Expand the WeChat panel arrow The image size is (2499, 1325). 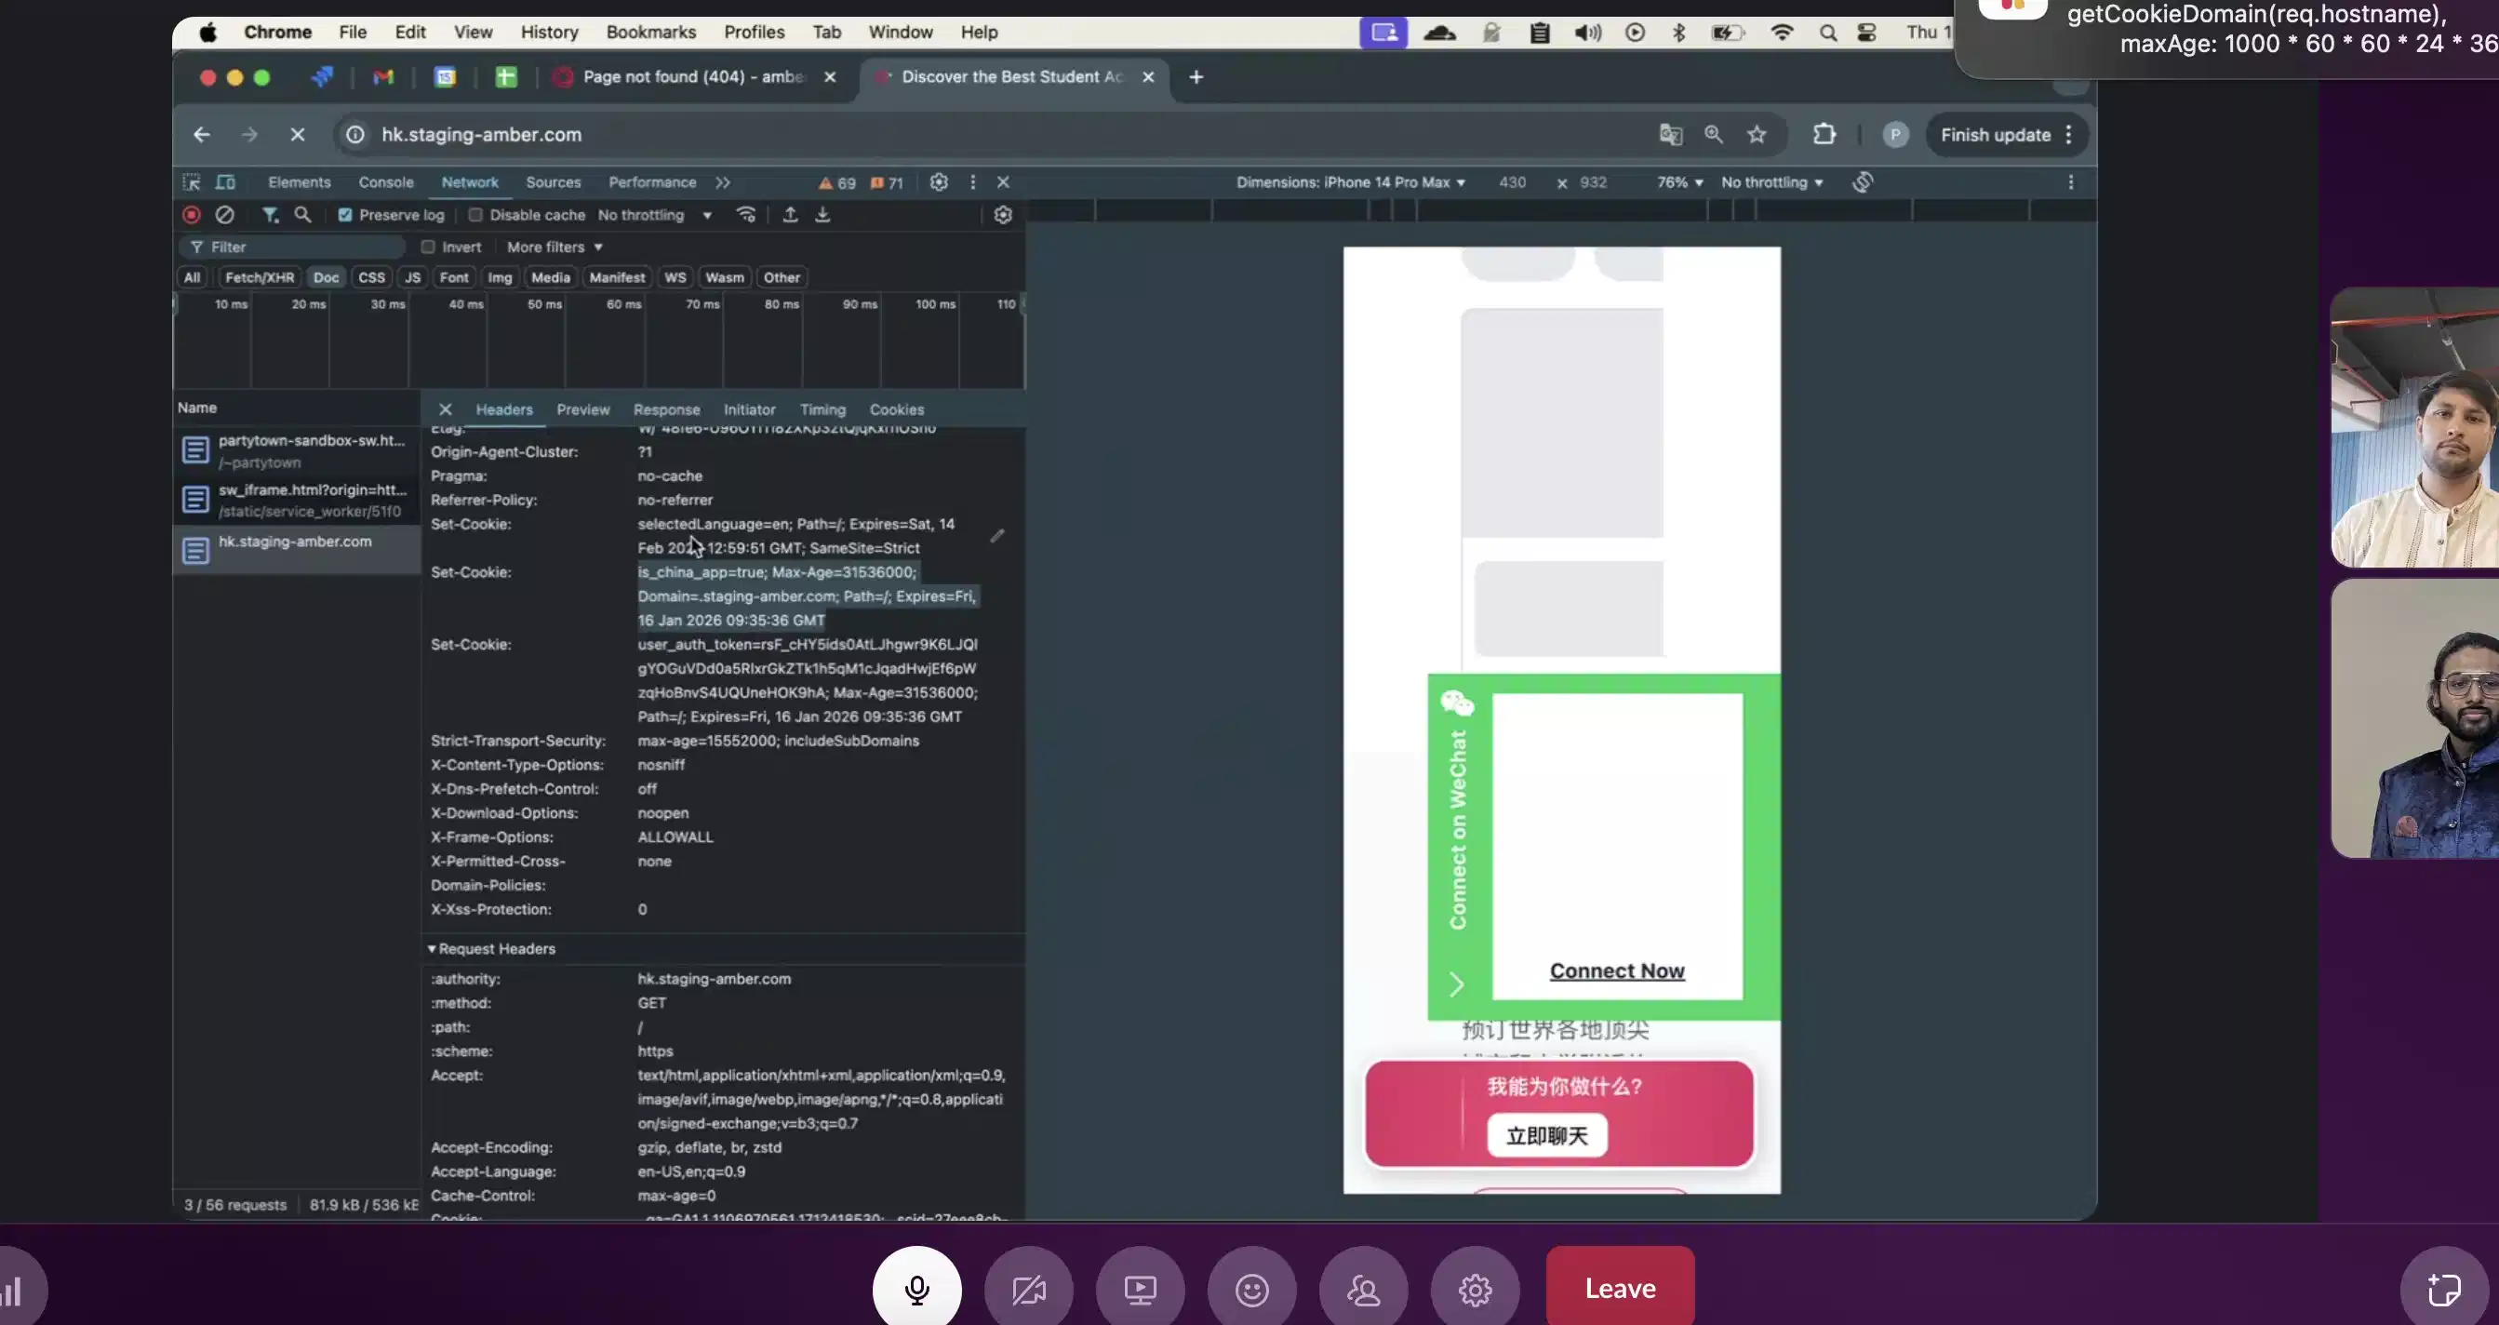(1456, 984)
